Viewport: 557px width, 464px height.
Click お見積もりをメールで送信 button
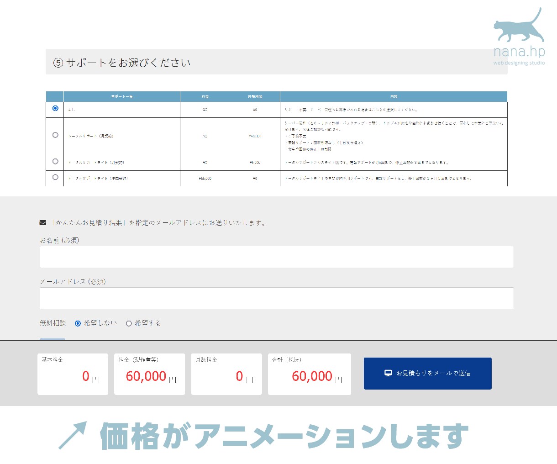tap(428, 373)
